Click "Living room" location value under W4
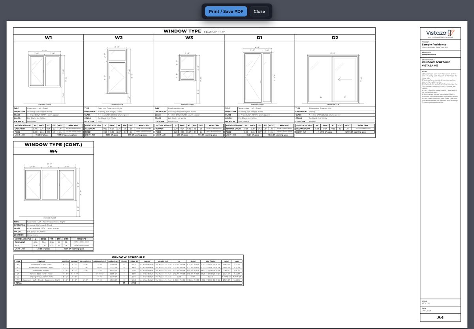 click(32, 235)
